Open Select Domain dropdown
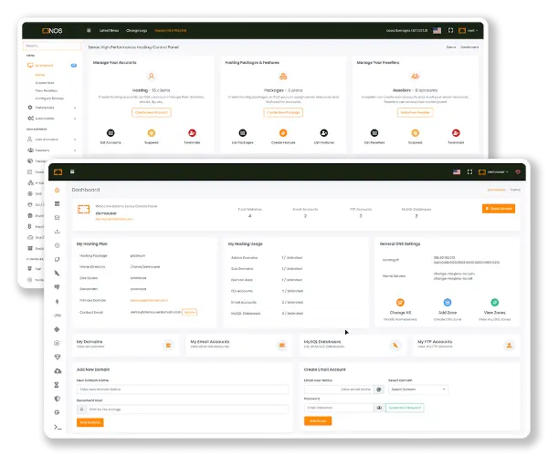 [418, 389]
